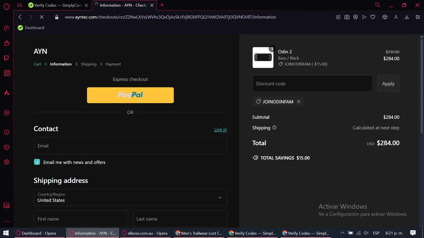
Task: Uncheck Email me with news and offers
Action: point(37,162)
